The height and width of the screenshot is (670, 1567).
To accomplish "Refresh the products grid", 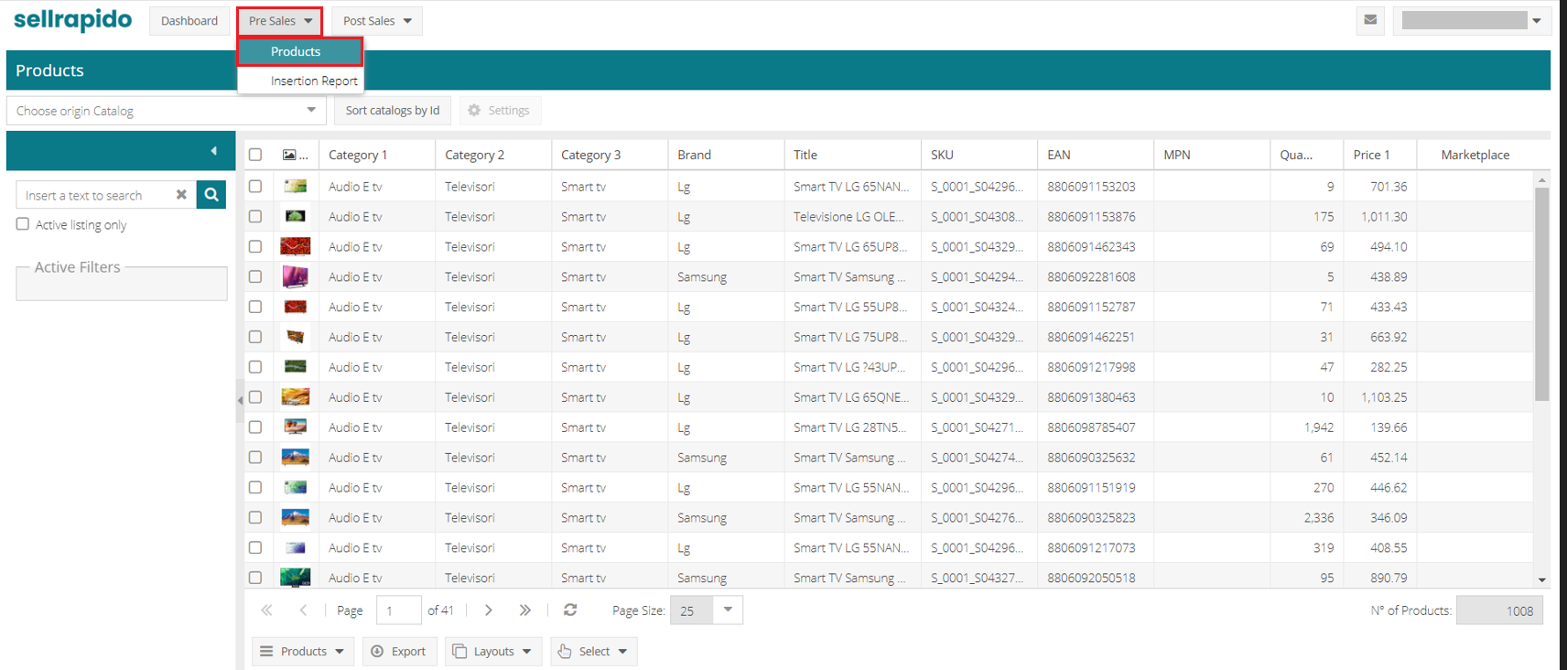I will [570, 610].
